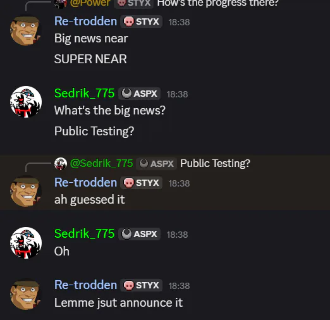Screen dimensions: 330x320
Task: Open Sedrik_775's avatar next to "What's the big news?"
Action: click(x=26, y=102)
